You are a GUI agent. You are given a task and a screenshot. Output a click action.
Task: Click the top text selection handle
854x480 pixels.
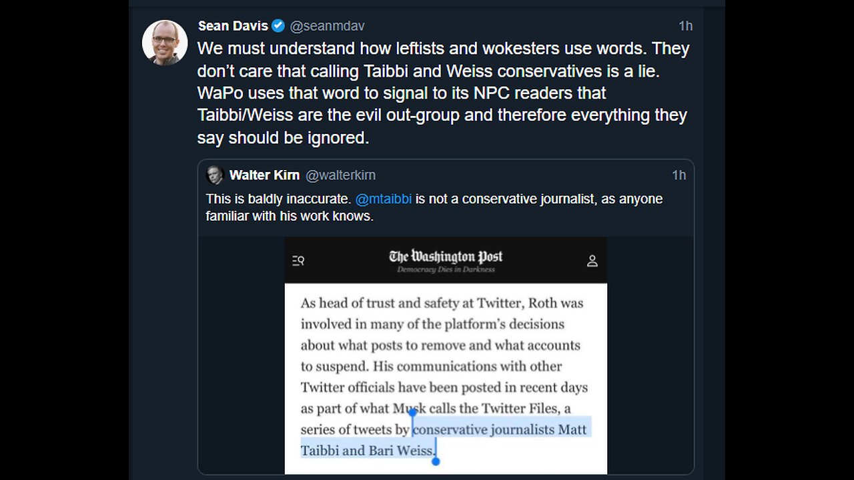(x=412, y=414)
